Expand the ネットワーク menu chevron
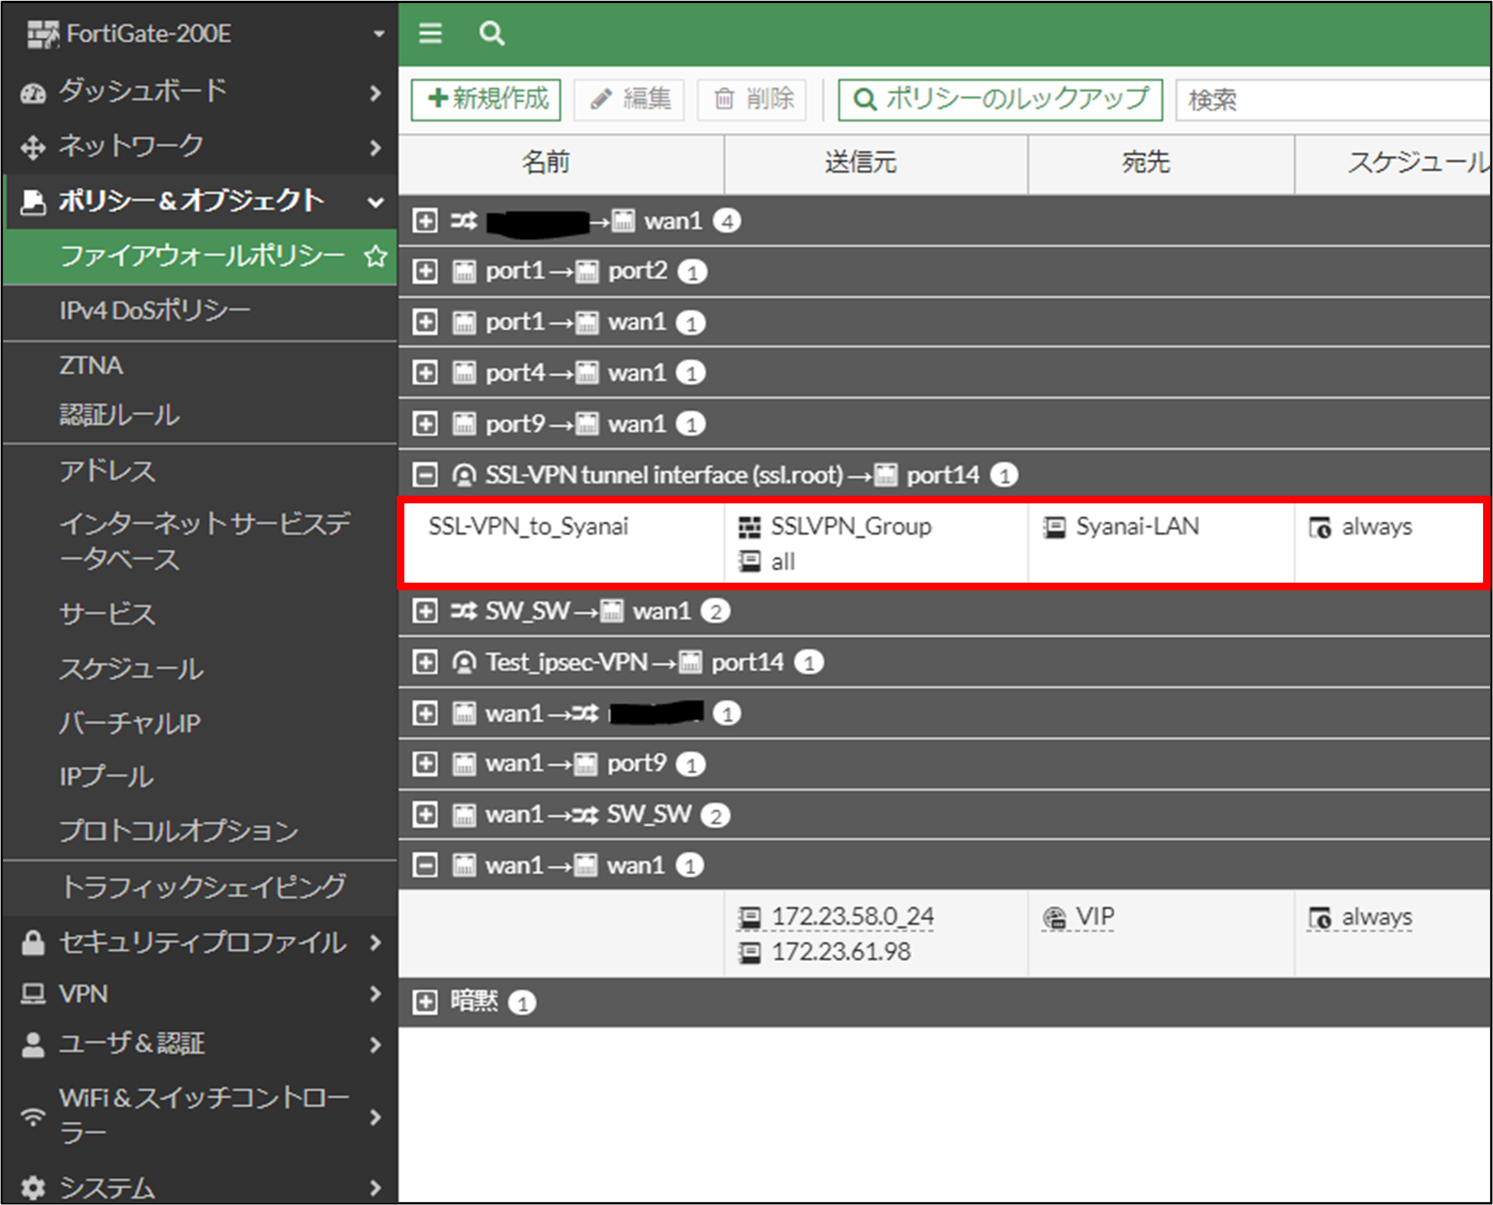 pos(375,147)
